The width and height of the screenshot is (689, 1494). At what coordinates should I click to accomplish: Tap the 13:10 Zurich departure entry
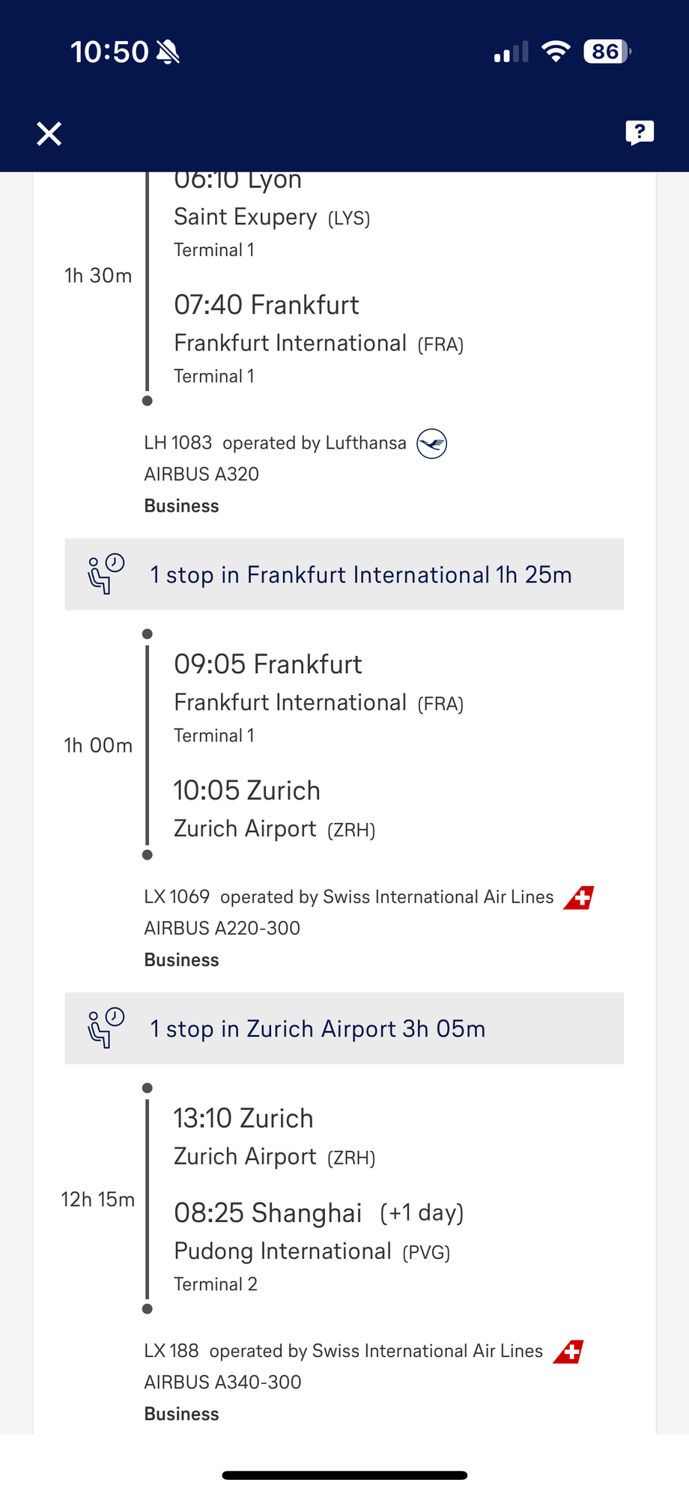[x=243, y=1118]
